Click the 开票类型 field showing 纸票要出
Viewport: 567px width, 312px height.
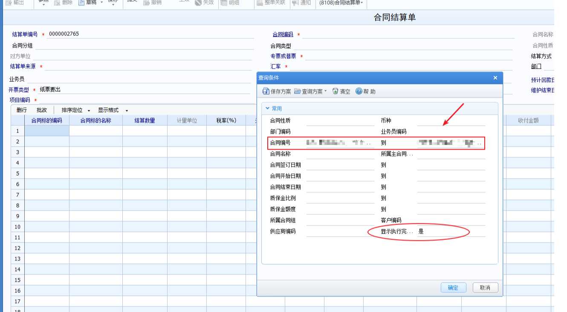(145, 90)
